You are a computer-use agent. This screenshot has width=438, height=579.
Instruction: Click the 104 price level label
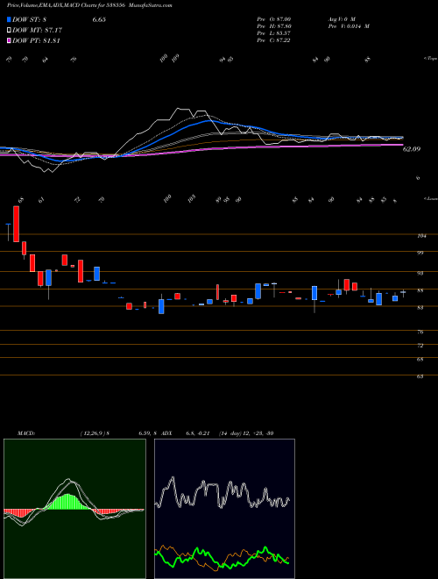click(421, 236)
